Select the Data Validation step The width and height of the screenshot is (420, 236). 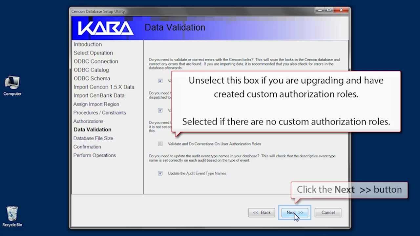pos(93,129)
